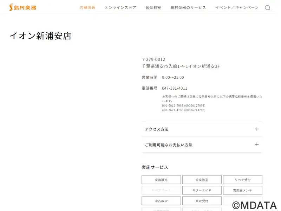281x211 pixels.
Task: Click the Shimamura Music (島村楽器) logo
Action: tap(23, 7)
